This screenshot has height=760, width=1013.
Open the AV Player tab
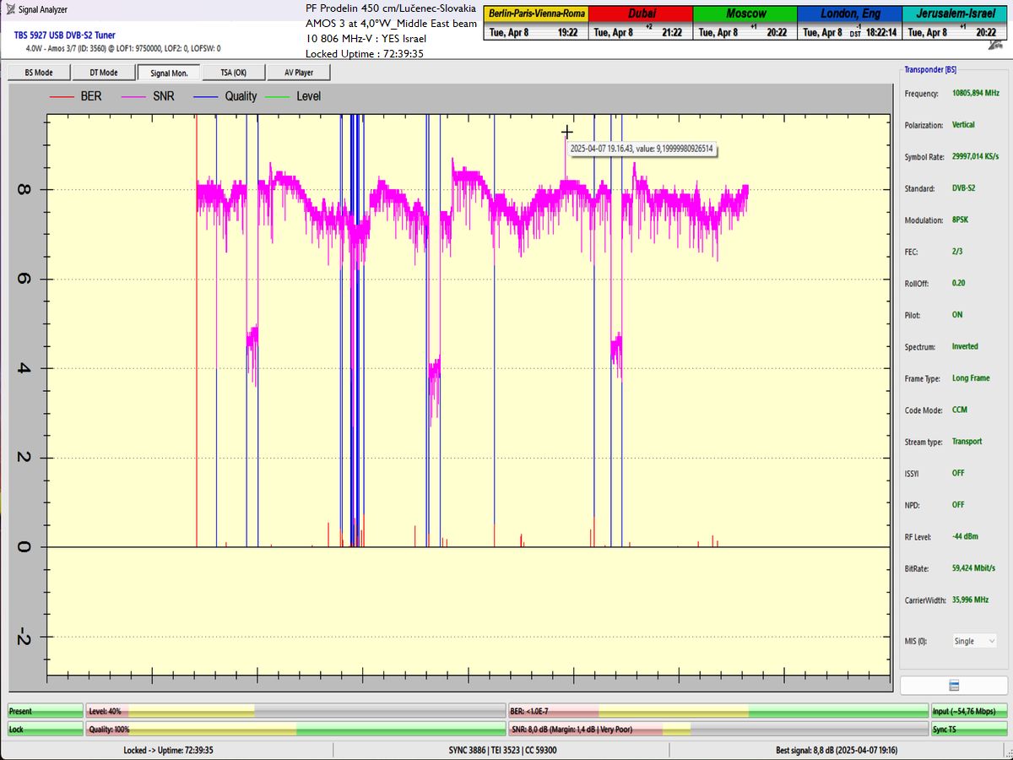[x=298, y=73]
